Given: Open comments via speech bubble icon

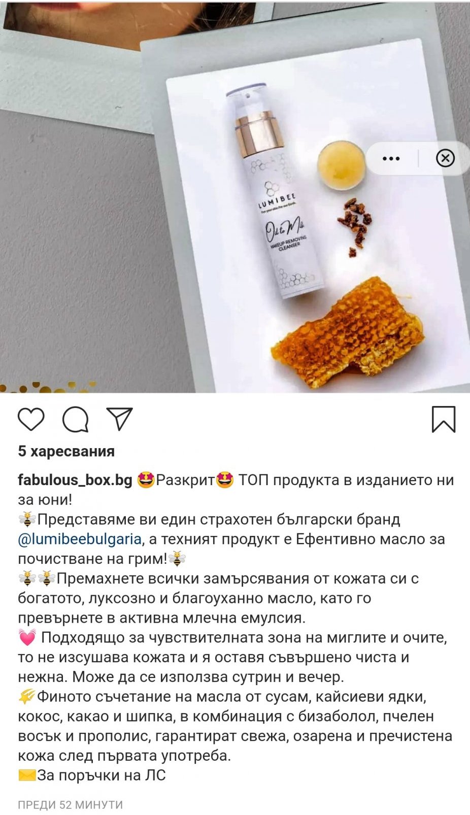Looking at the screenshot, I should point(75,419).
